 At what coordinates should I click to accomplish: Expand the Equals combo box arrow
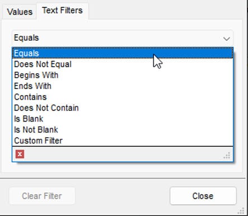tap(227, 39)
